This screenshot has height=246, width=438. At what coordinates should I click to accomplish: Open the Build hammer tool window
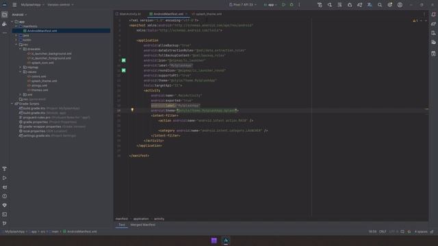(x=5, y=169)
